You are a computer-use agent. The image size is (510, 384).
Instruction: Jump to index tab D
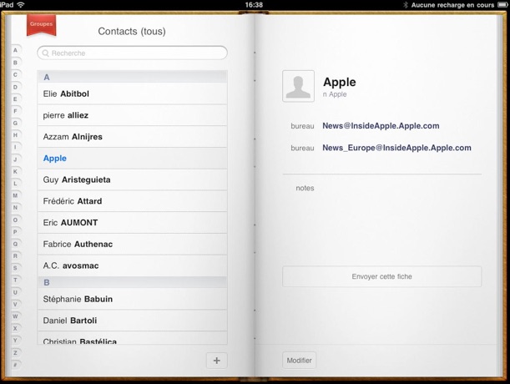coord(15,87)
